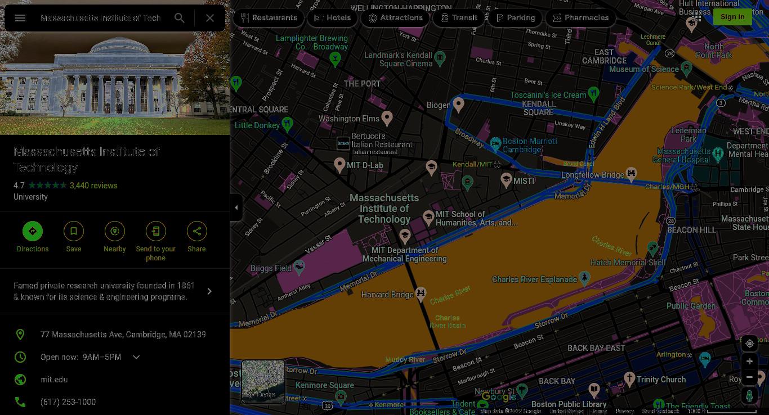Expand the university description chevron

[x=209, y=291]
